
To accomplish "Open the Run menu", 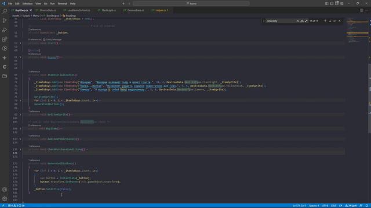I will coord(52,3).
